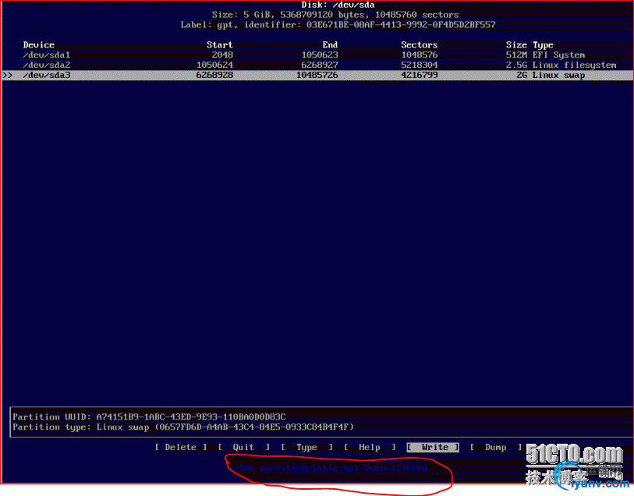Click the disk Size info line
The height and width of the screenshot is (496, 634).
(335, 15)
